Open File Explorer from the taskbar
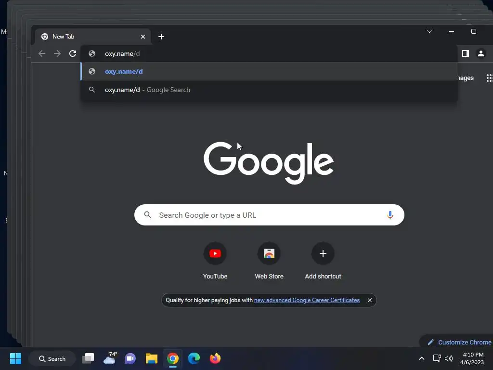This screenshot has height=370, width=493. coord(152,358)
